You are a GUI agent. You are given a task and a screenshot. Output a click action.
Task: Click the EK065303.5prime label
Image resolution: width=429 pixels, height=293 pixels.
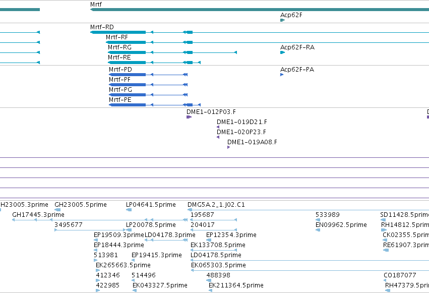(218, 265)
